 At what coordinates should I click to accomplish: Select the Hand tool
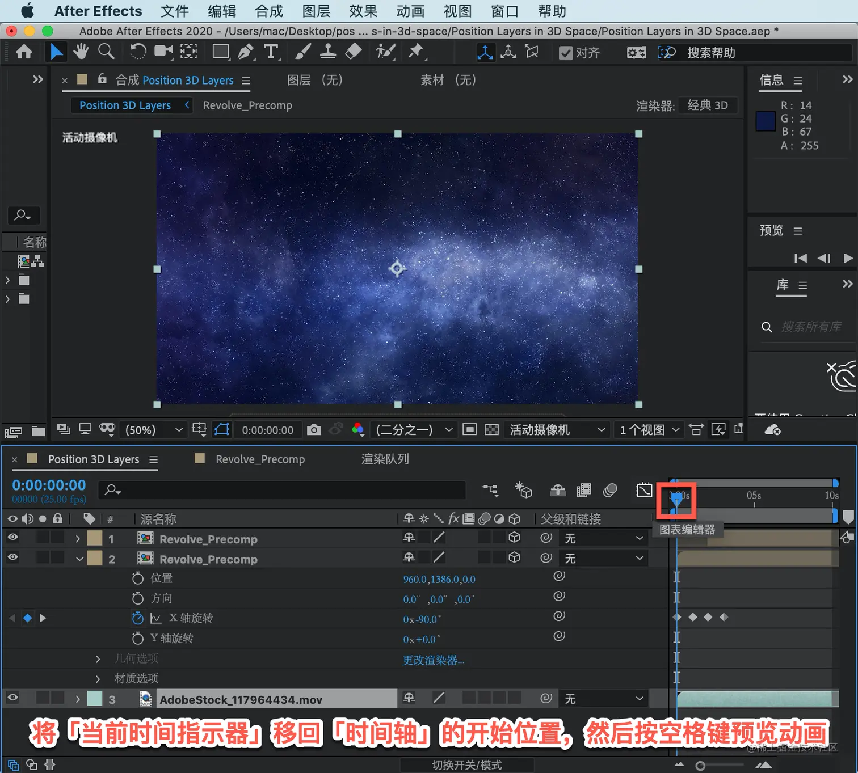point(81,52)
